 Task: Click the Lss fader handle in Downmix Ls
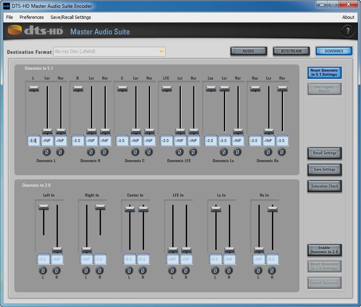[211, 89]
